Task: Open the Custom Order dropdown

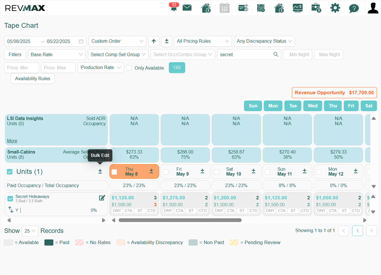Action: click(118, 41)
